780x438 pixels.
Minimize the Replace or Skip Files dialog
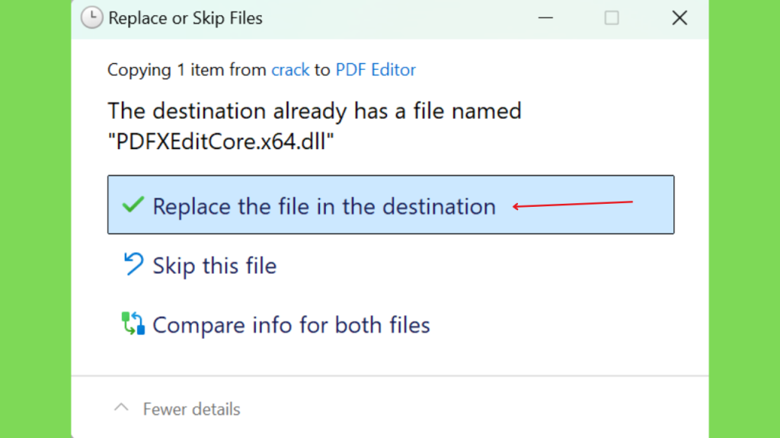click(x=545, y=18)
